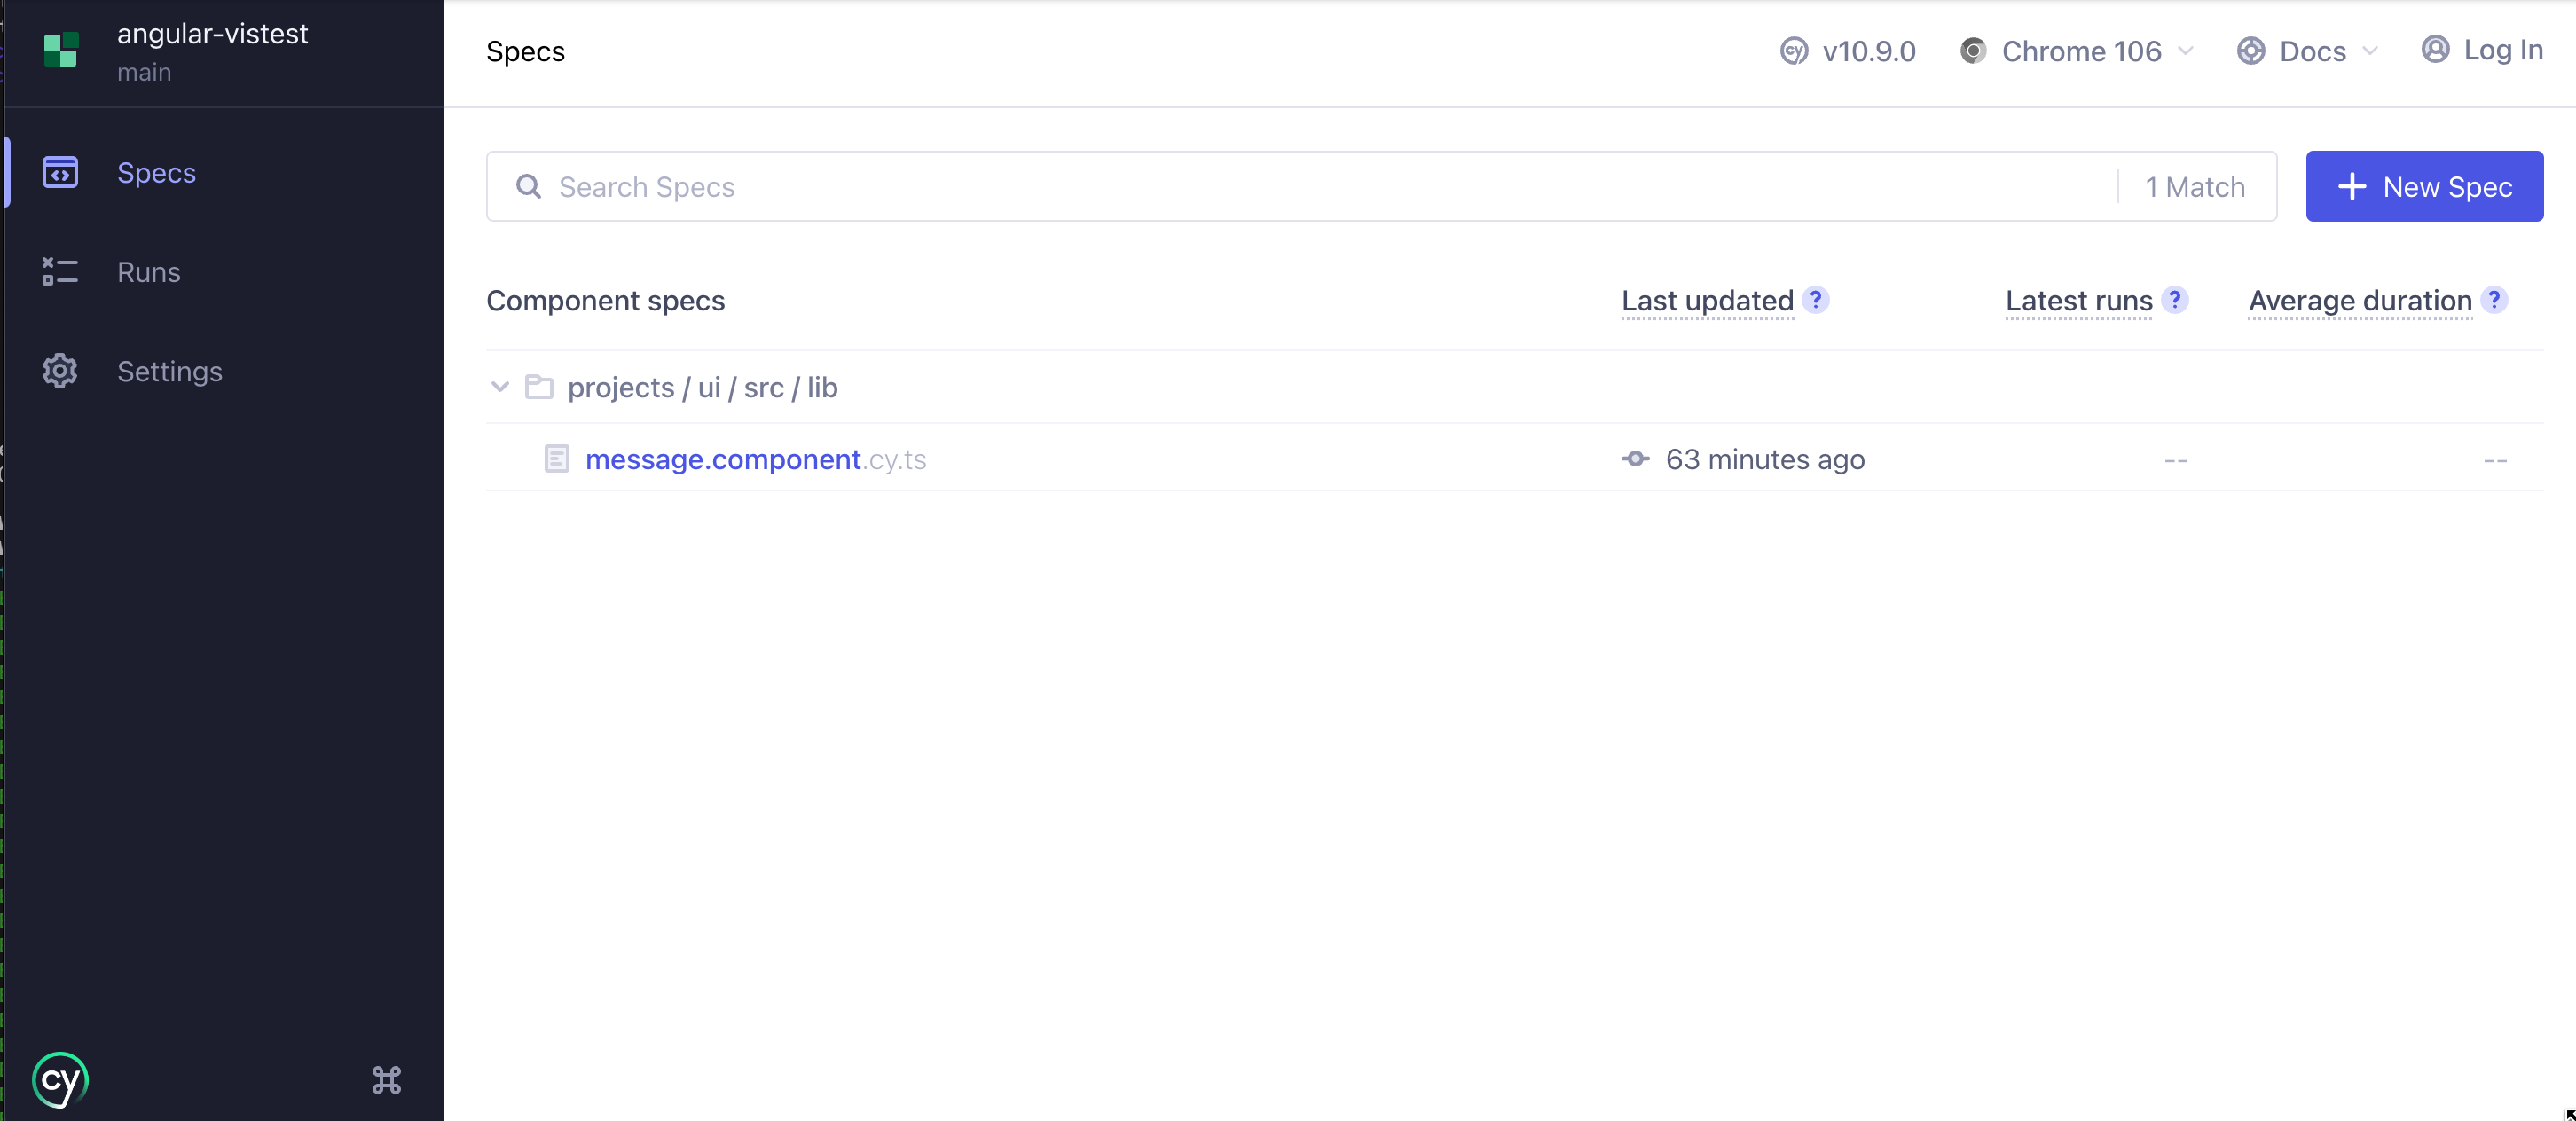Click the git commit icon beside 63 minutes ago

point(1635,459)
